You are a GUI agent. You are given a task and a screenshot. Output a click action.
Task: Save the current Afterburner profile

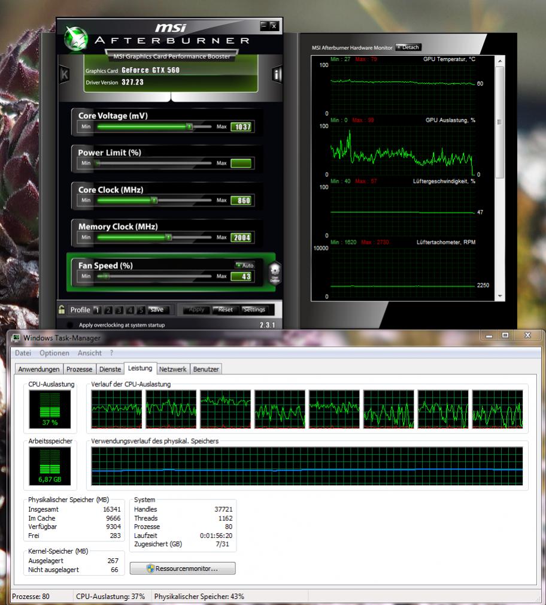157,310
